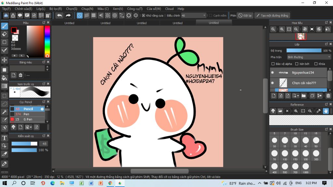The height and width of the screenshot is (187, 333).
Task: Select the Bucket fill tool
Action: coord(5,78)
